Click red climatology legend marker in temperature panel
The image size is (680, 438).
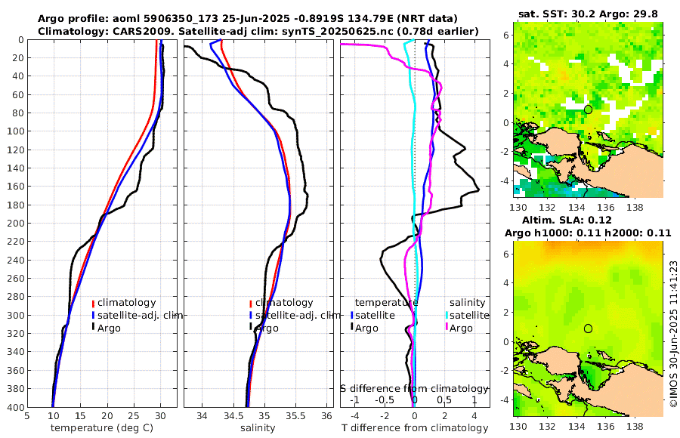coord(93,304)
